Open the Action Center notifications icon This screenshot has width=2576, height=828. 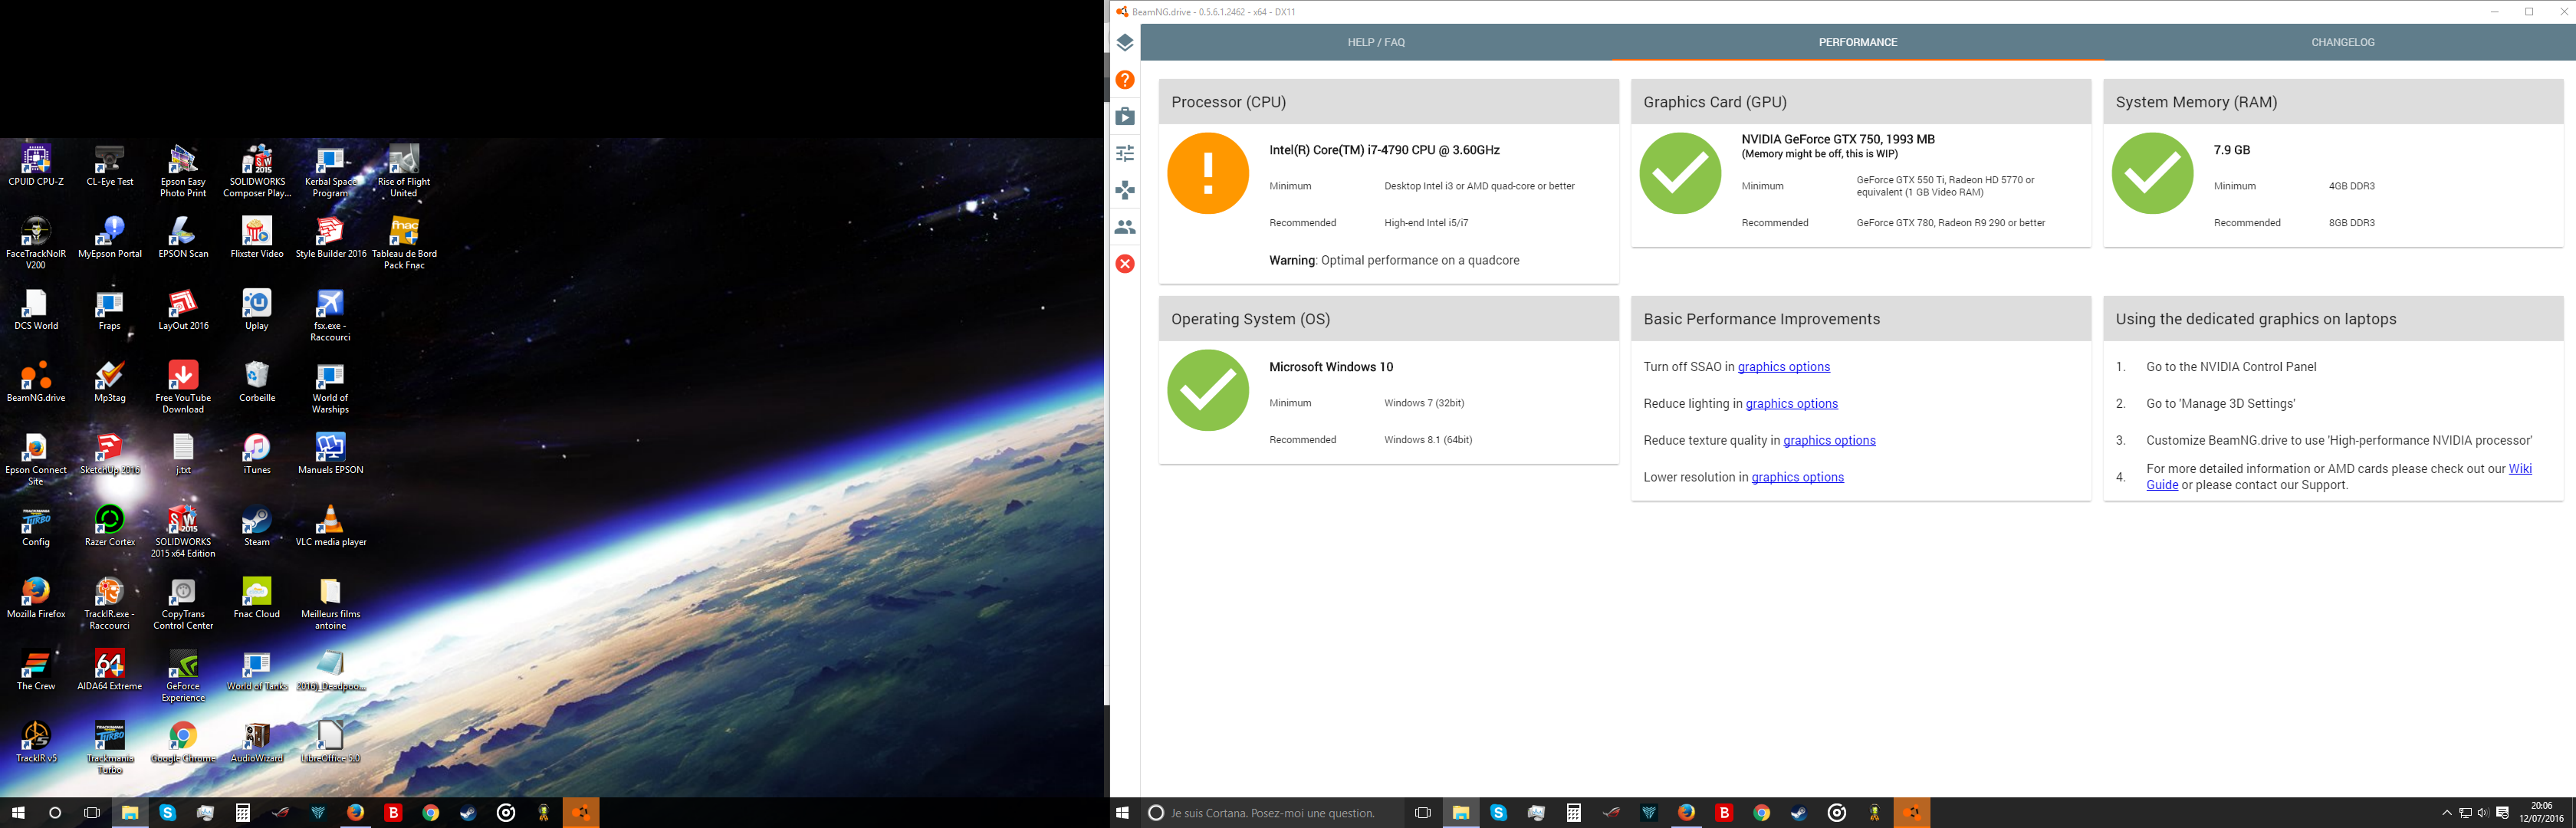click(2502, 813)
